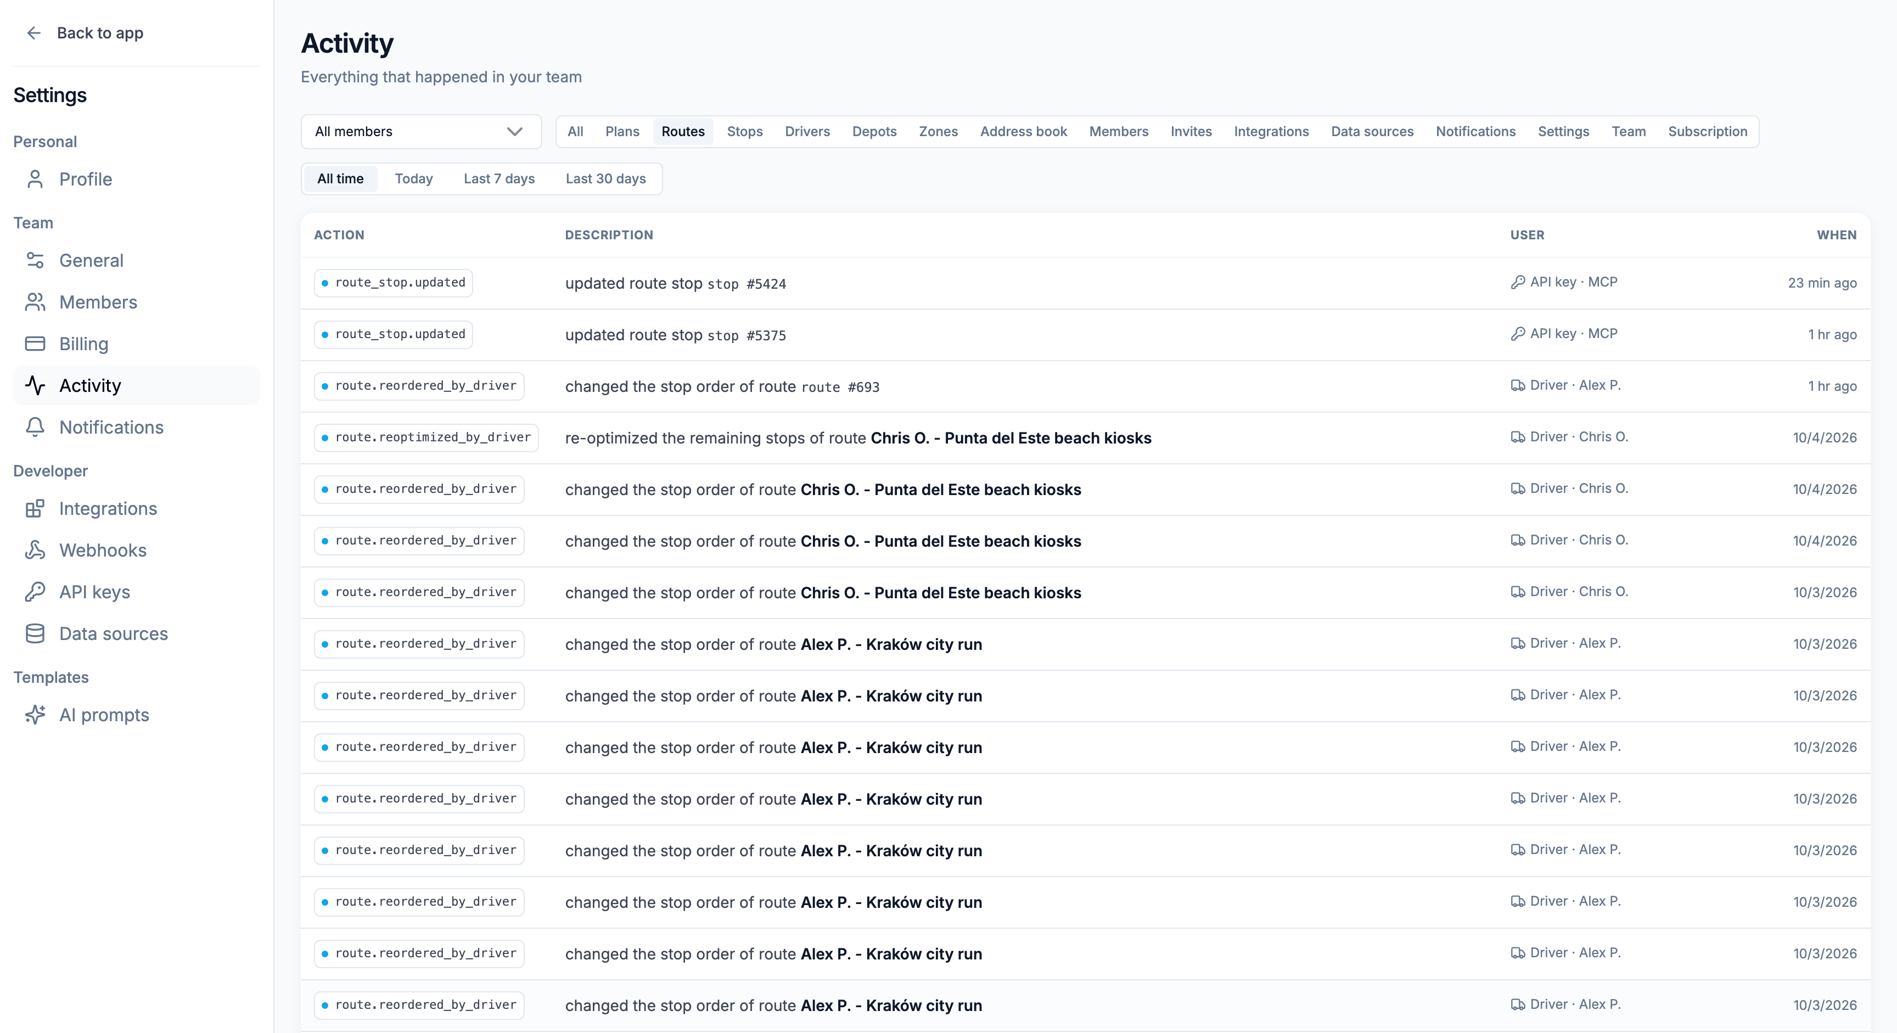Click the Profile person icon
This screenshot has width=1897, height=1033.
35,179
